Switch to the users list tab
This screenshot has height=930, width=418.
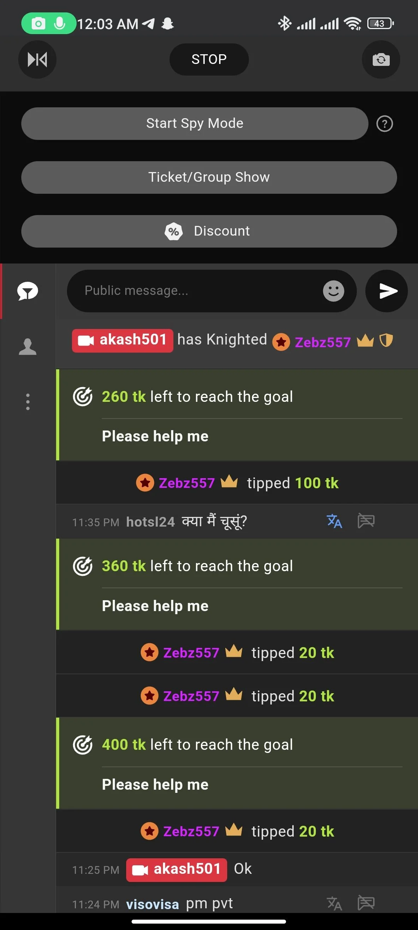point(27,347)
